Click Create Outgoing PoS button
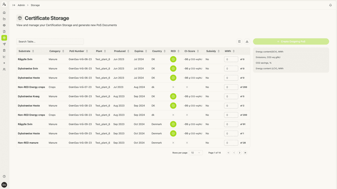Image resolution: width=337 pixels, height=189 pixels. click(x=291, y=41)
